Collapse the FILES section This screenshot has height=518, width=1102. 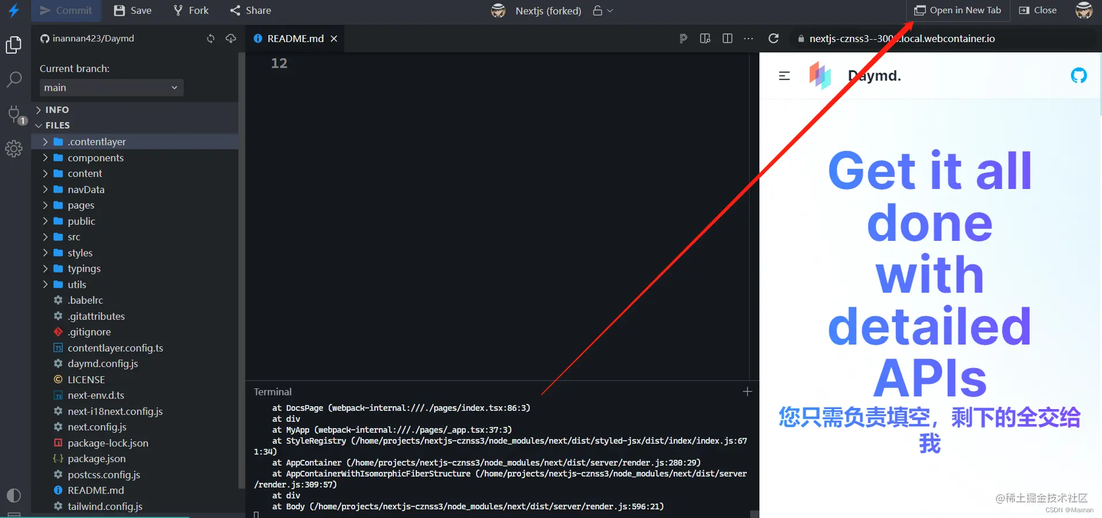pos(135,125)
